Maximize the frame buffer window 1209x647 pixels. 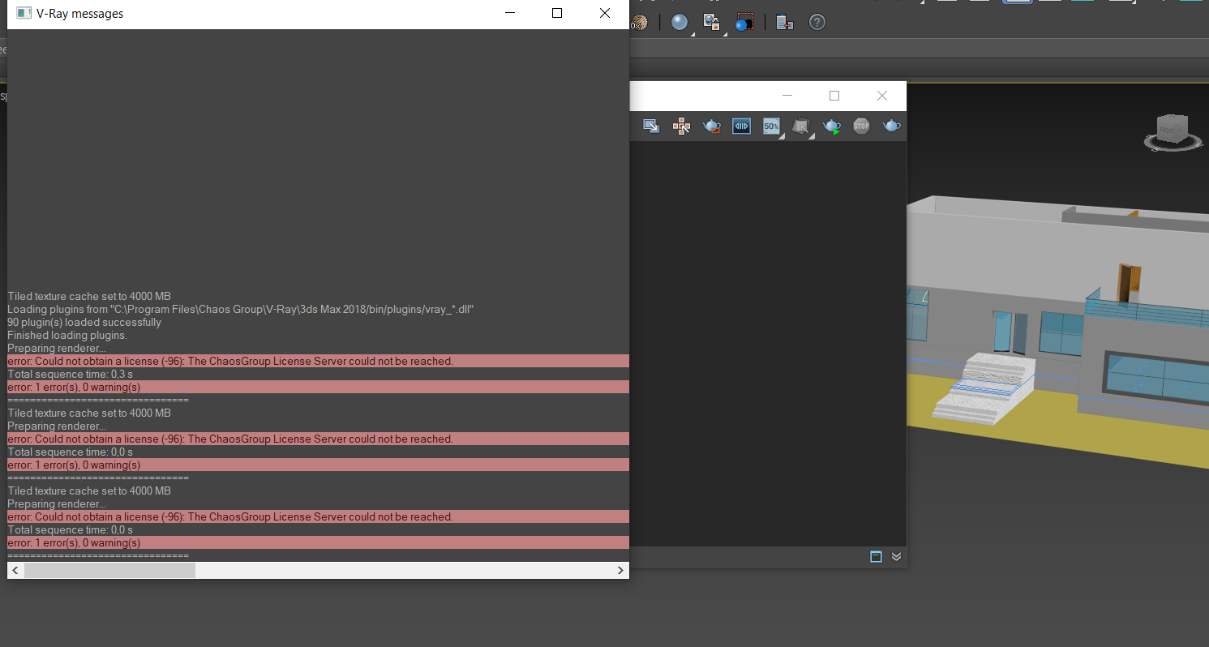(834, 96)
